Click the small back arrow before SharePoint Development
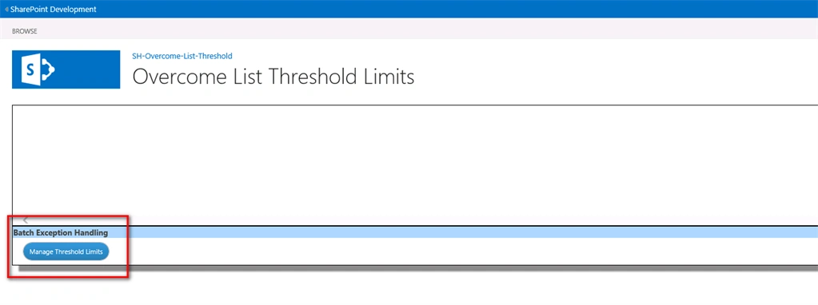Viewport: 818px width, 305px height. 6,10
